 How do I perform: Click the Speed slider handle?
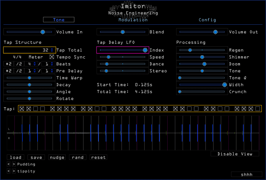[108, 57]
